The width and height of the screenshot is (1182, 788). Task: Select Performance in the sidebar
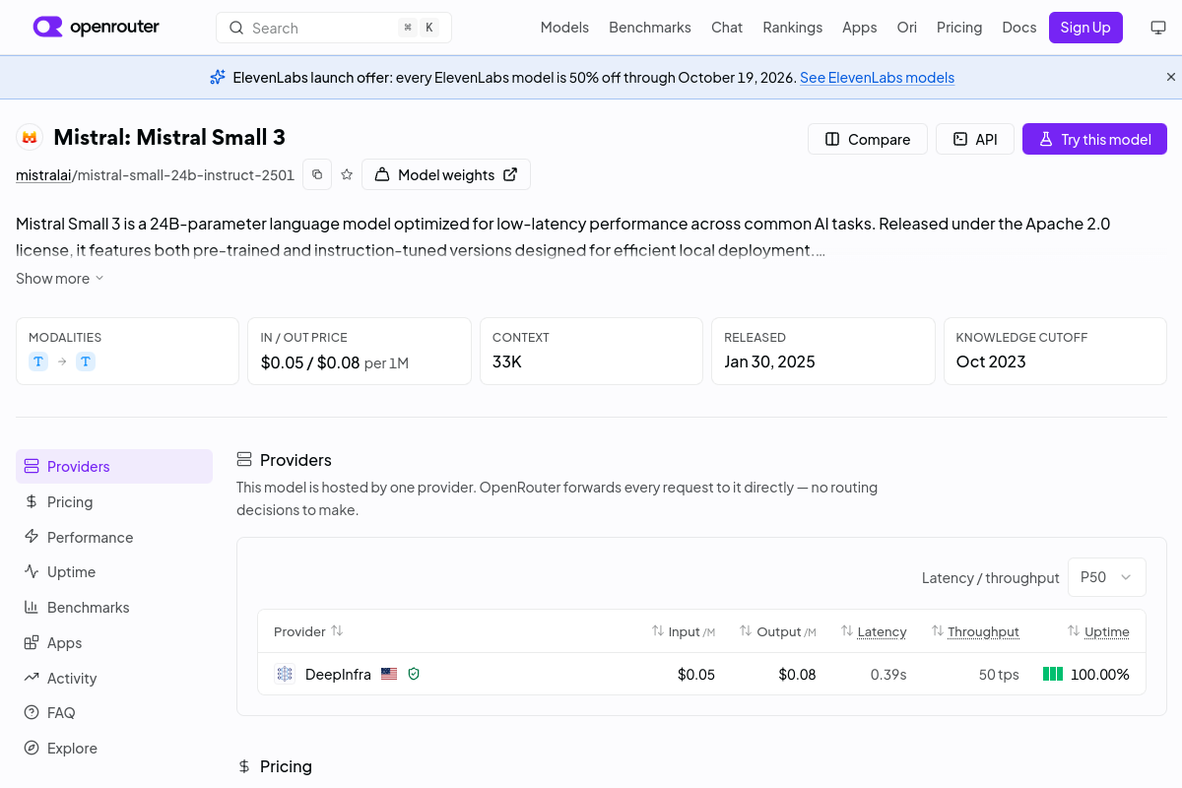pos(114,537)
